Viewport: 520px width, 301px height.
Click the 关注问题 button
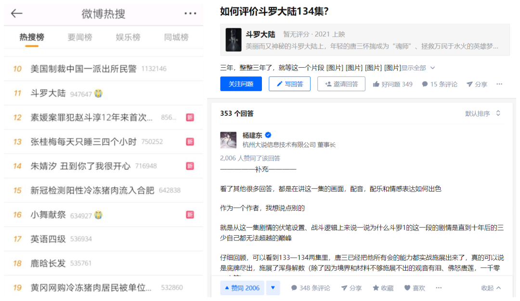coord(241,84)
